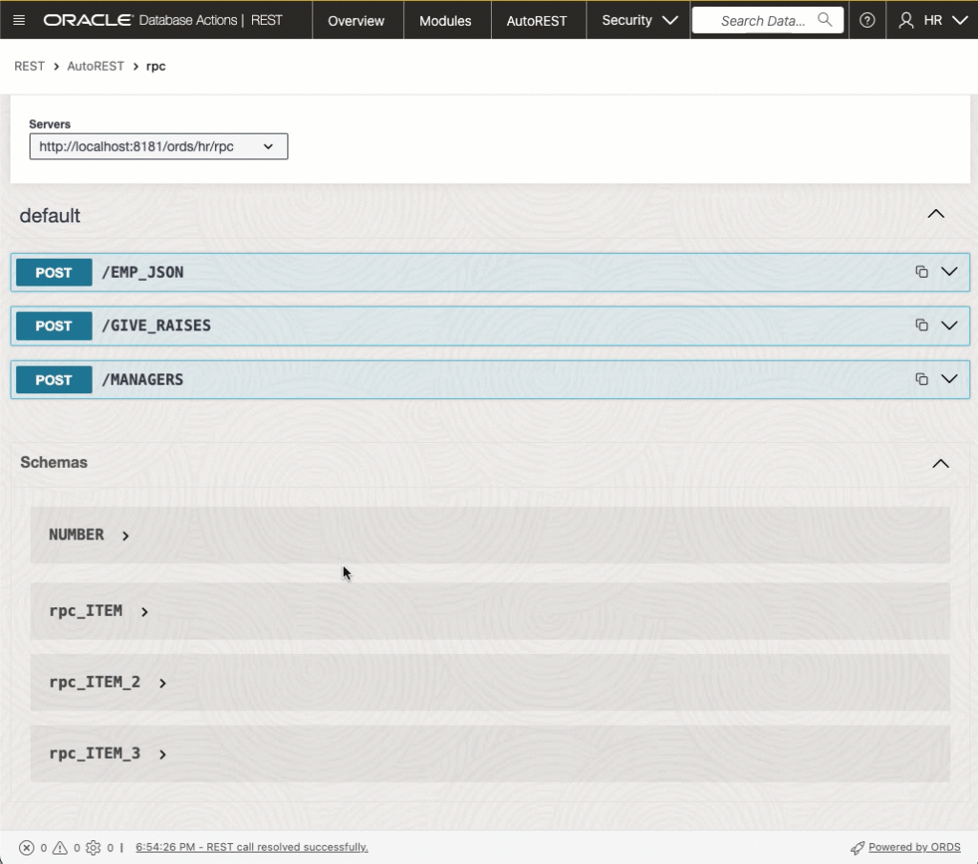Expand the /EMP_JSON endpoint details
Image resolution: width=978 pixels, height=864 pixels.
949,271
